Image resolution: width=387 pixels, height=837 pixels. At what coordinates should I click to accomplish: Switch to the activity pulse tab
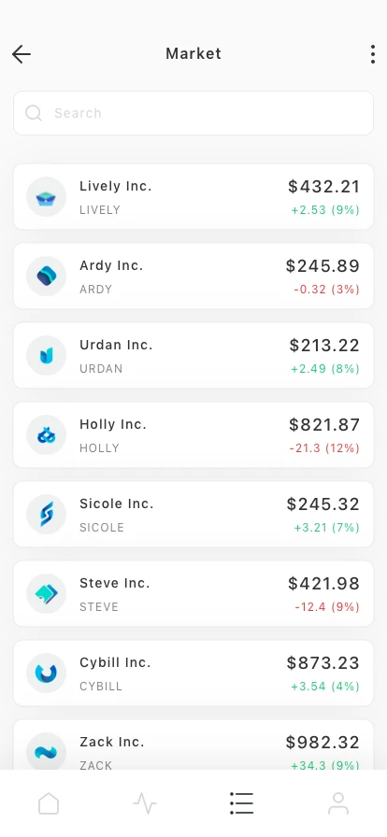pyautogui.click(x=145, y=803)
